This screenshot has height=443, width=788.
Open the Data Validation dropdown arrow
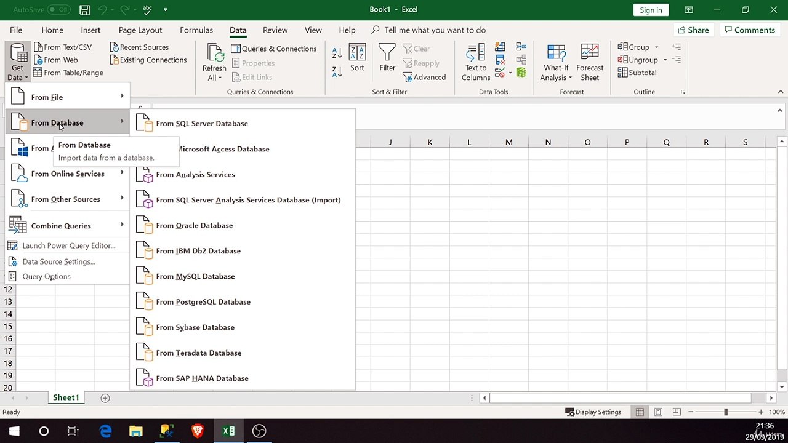coord(510,73)
